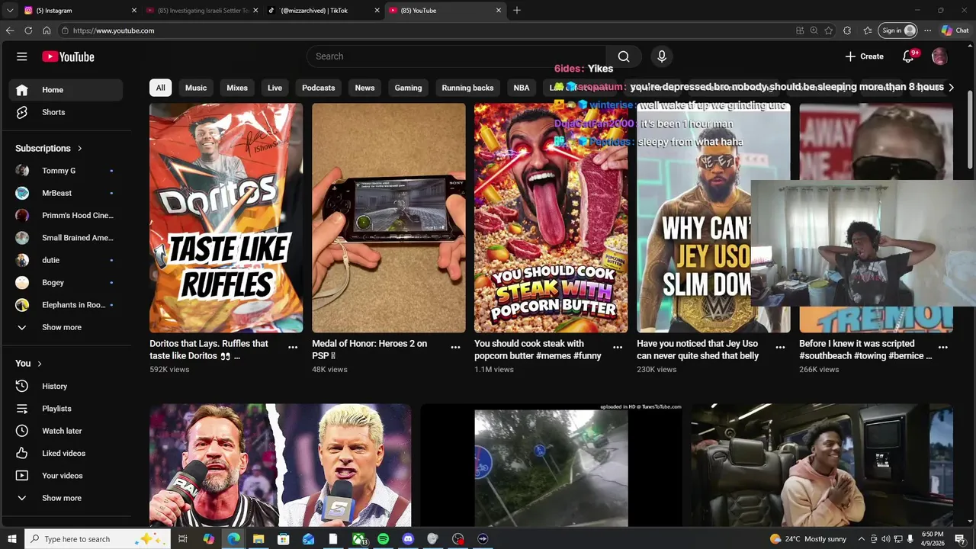Click the browser address bar URL

pyautogui.click(x=114, y=30)
